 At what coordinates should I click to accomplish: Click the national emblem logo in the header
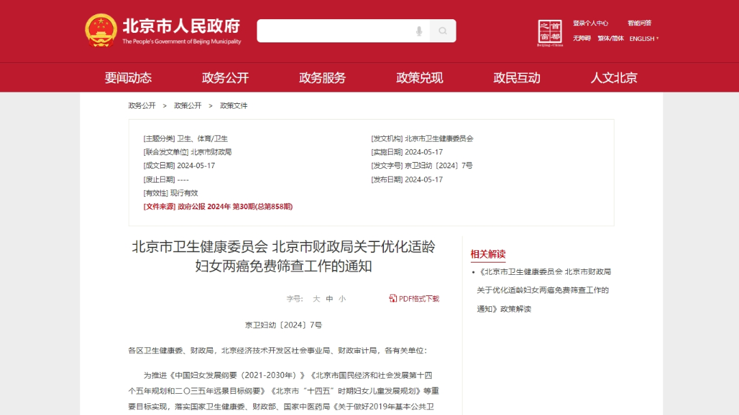tap(101, 31)
